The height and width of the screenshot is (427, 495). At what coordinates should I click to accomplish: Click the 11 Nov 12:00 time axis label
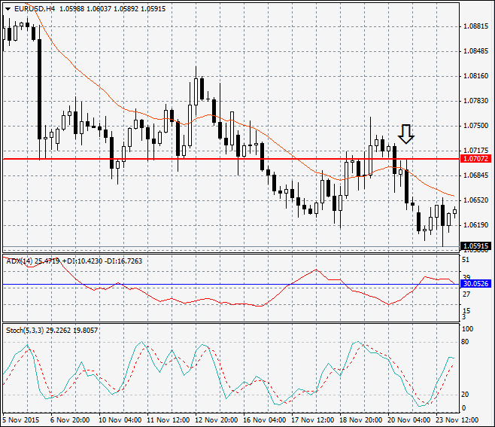(x=169, y=420)
